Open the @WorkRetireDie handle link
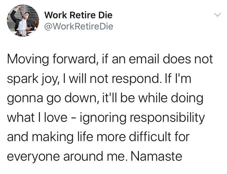 point(79,26)
